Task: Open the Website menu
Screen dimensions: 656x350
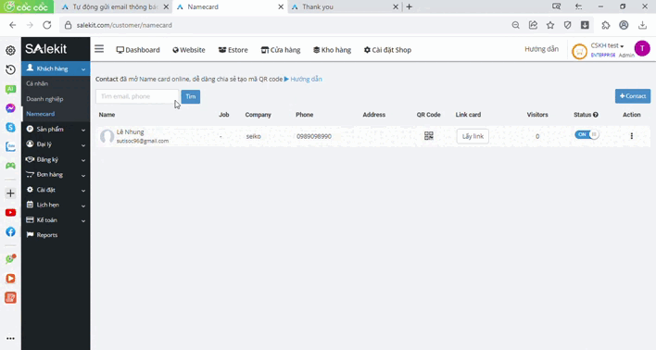Action: [x=189, y=50]
